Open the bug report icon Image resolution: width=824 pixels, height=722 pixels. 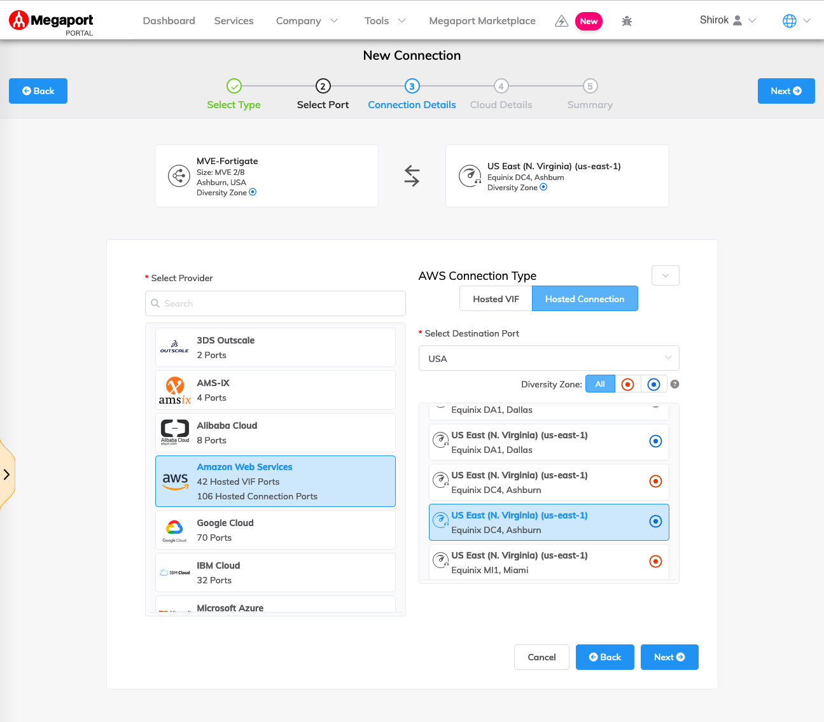[626, 20]
